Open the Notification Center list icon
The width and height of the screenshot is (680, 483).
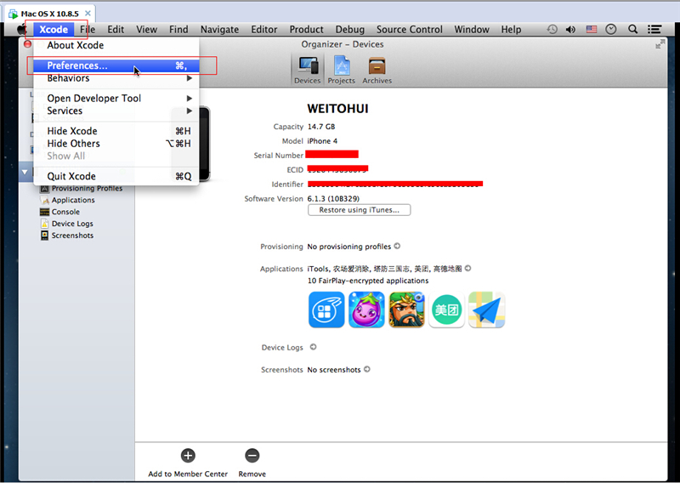pos(654,29)
